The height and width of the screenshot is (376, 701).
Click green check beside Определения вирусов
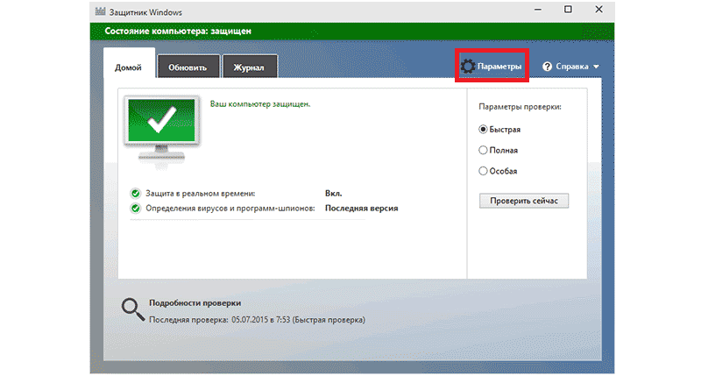click(135, 209)
